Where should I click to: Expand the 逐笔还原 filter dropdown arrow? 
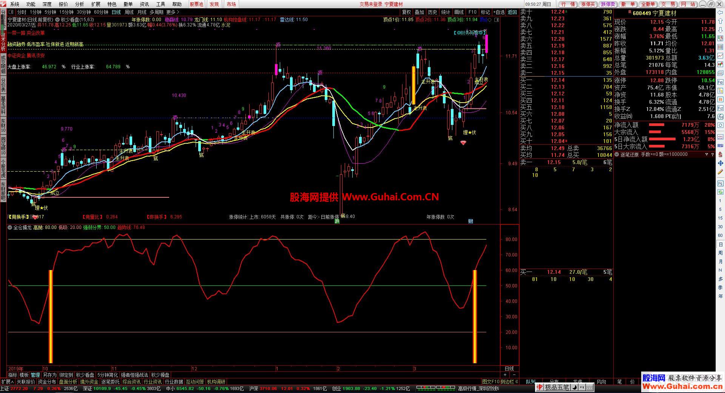[x=706, y=155]
